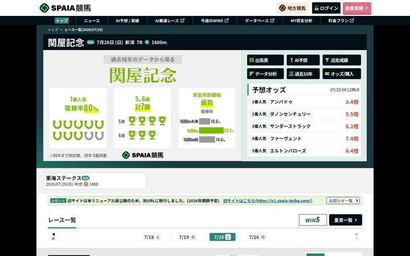The image size is (410, 256).
Task: Open the 過去10年 button
Action: point(303,73)
